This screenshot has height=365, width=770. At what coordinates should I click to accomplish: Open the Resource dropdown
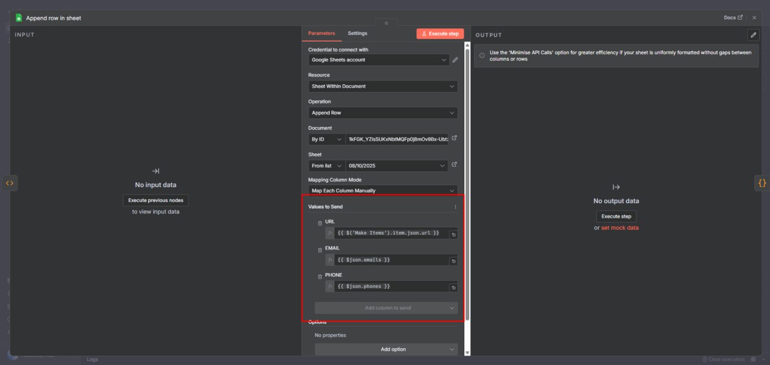(x=383, y=86)
